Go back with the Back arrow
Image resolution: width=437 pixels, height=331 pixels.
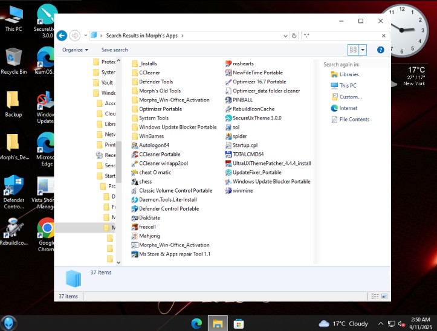[x=62, y=36]
